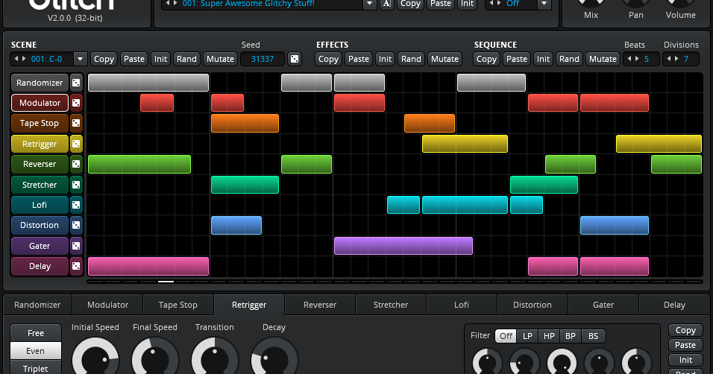
Task: Open the Delay tab in the bottom panel
Action: point(674,305)
